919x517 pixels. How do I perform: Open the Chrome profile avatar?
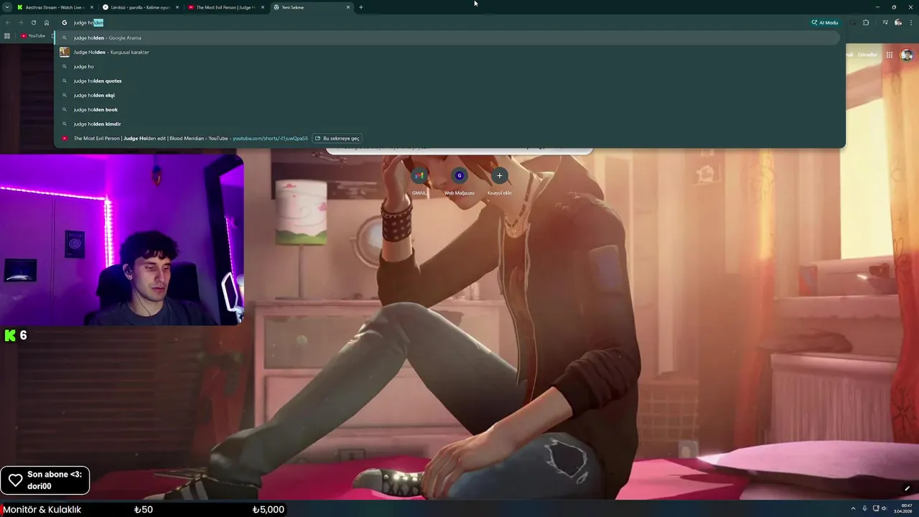[x=898, y=22]
